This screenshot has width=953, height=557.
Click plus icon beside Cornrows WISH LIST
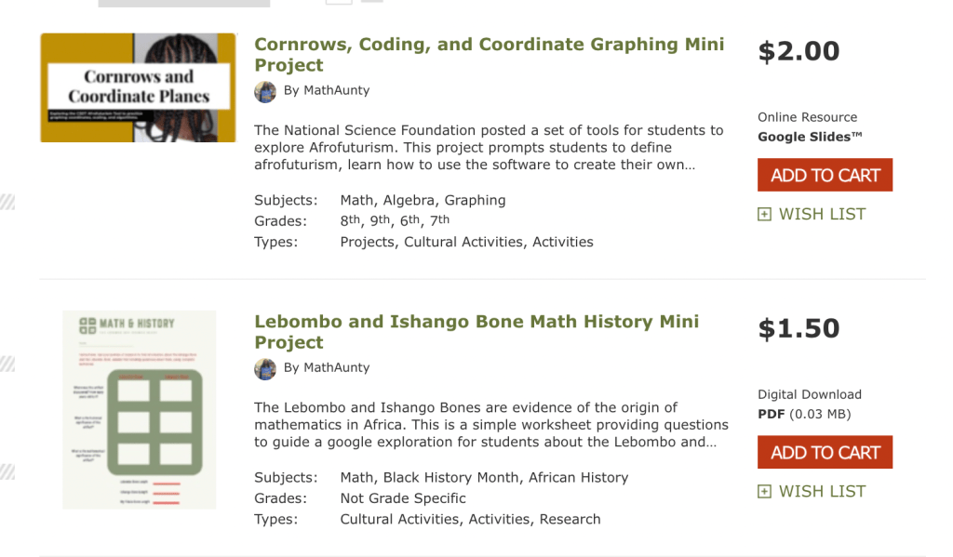(x=765, y=215)
